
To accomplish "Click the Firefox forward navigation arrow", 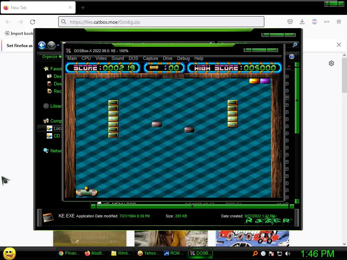I will tap(20, 22).
